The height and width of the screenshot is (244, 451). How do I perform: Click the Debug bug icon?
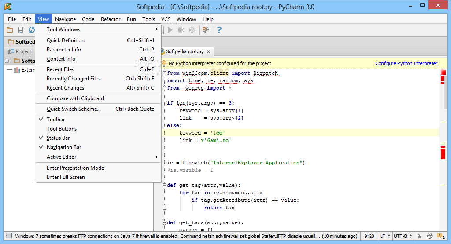point(181,30)
